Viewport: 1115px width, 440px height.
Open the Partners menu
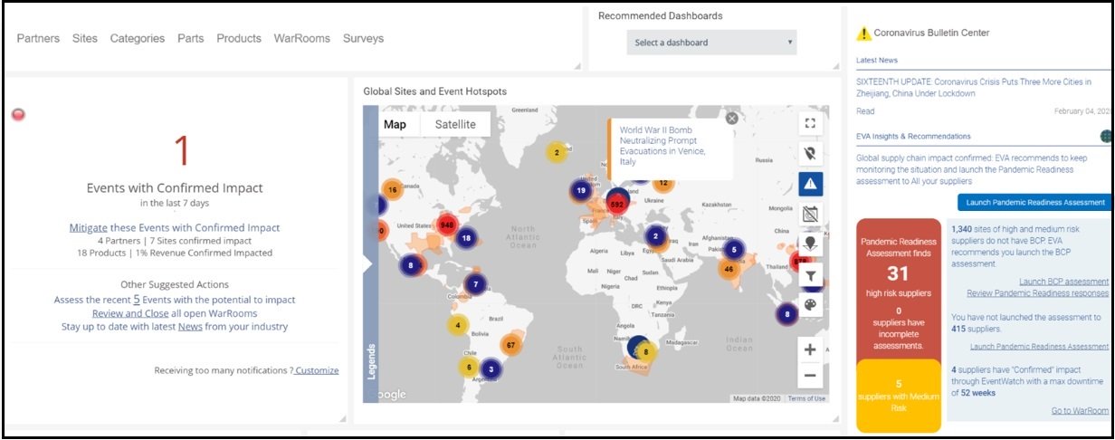pos(38,38)
